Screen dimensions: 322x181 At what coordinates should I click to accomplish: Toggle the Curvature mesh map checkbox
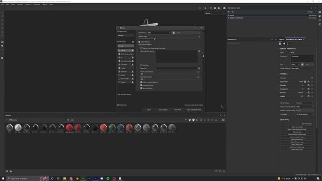coord(119,65)
